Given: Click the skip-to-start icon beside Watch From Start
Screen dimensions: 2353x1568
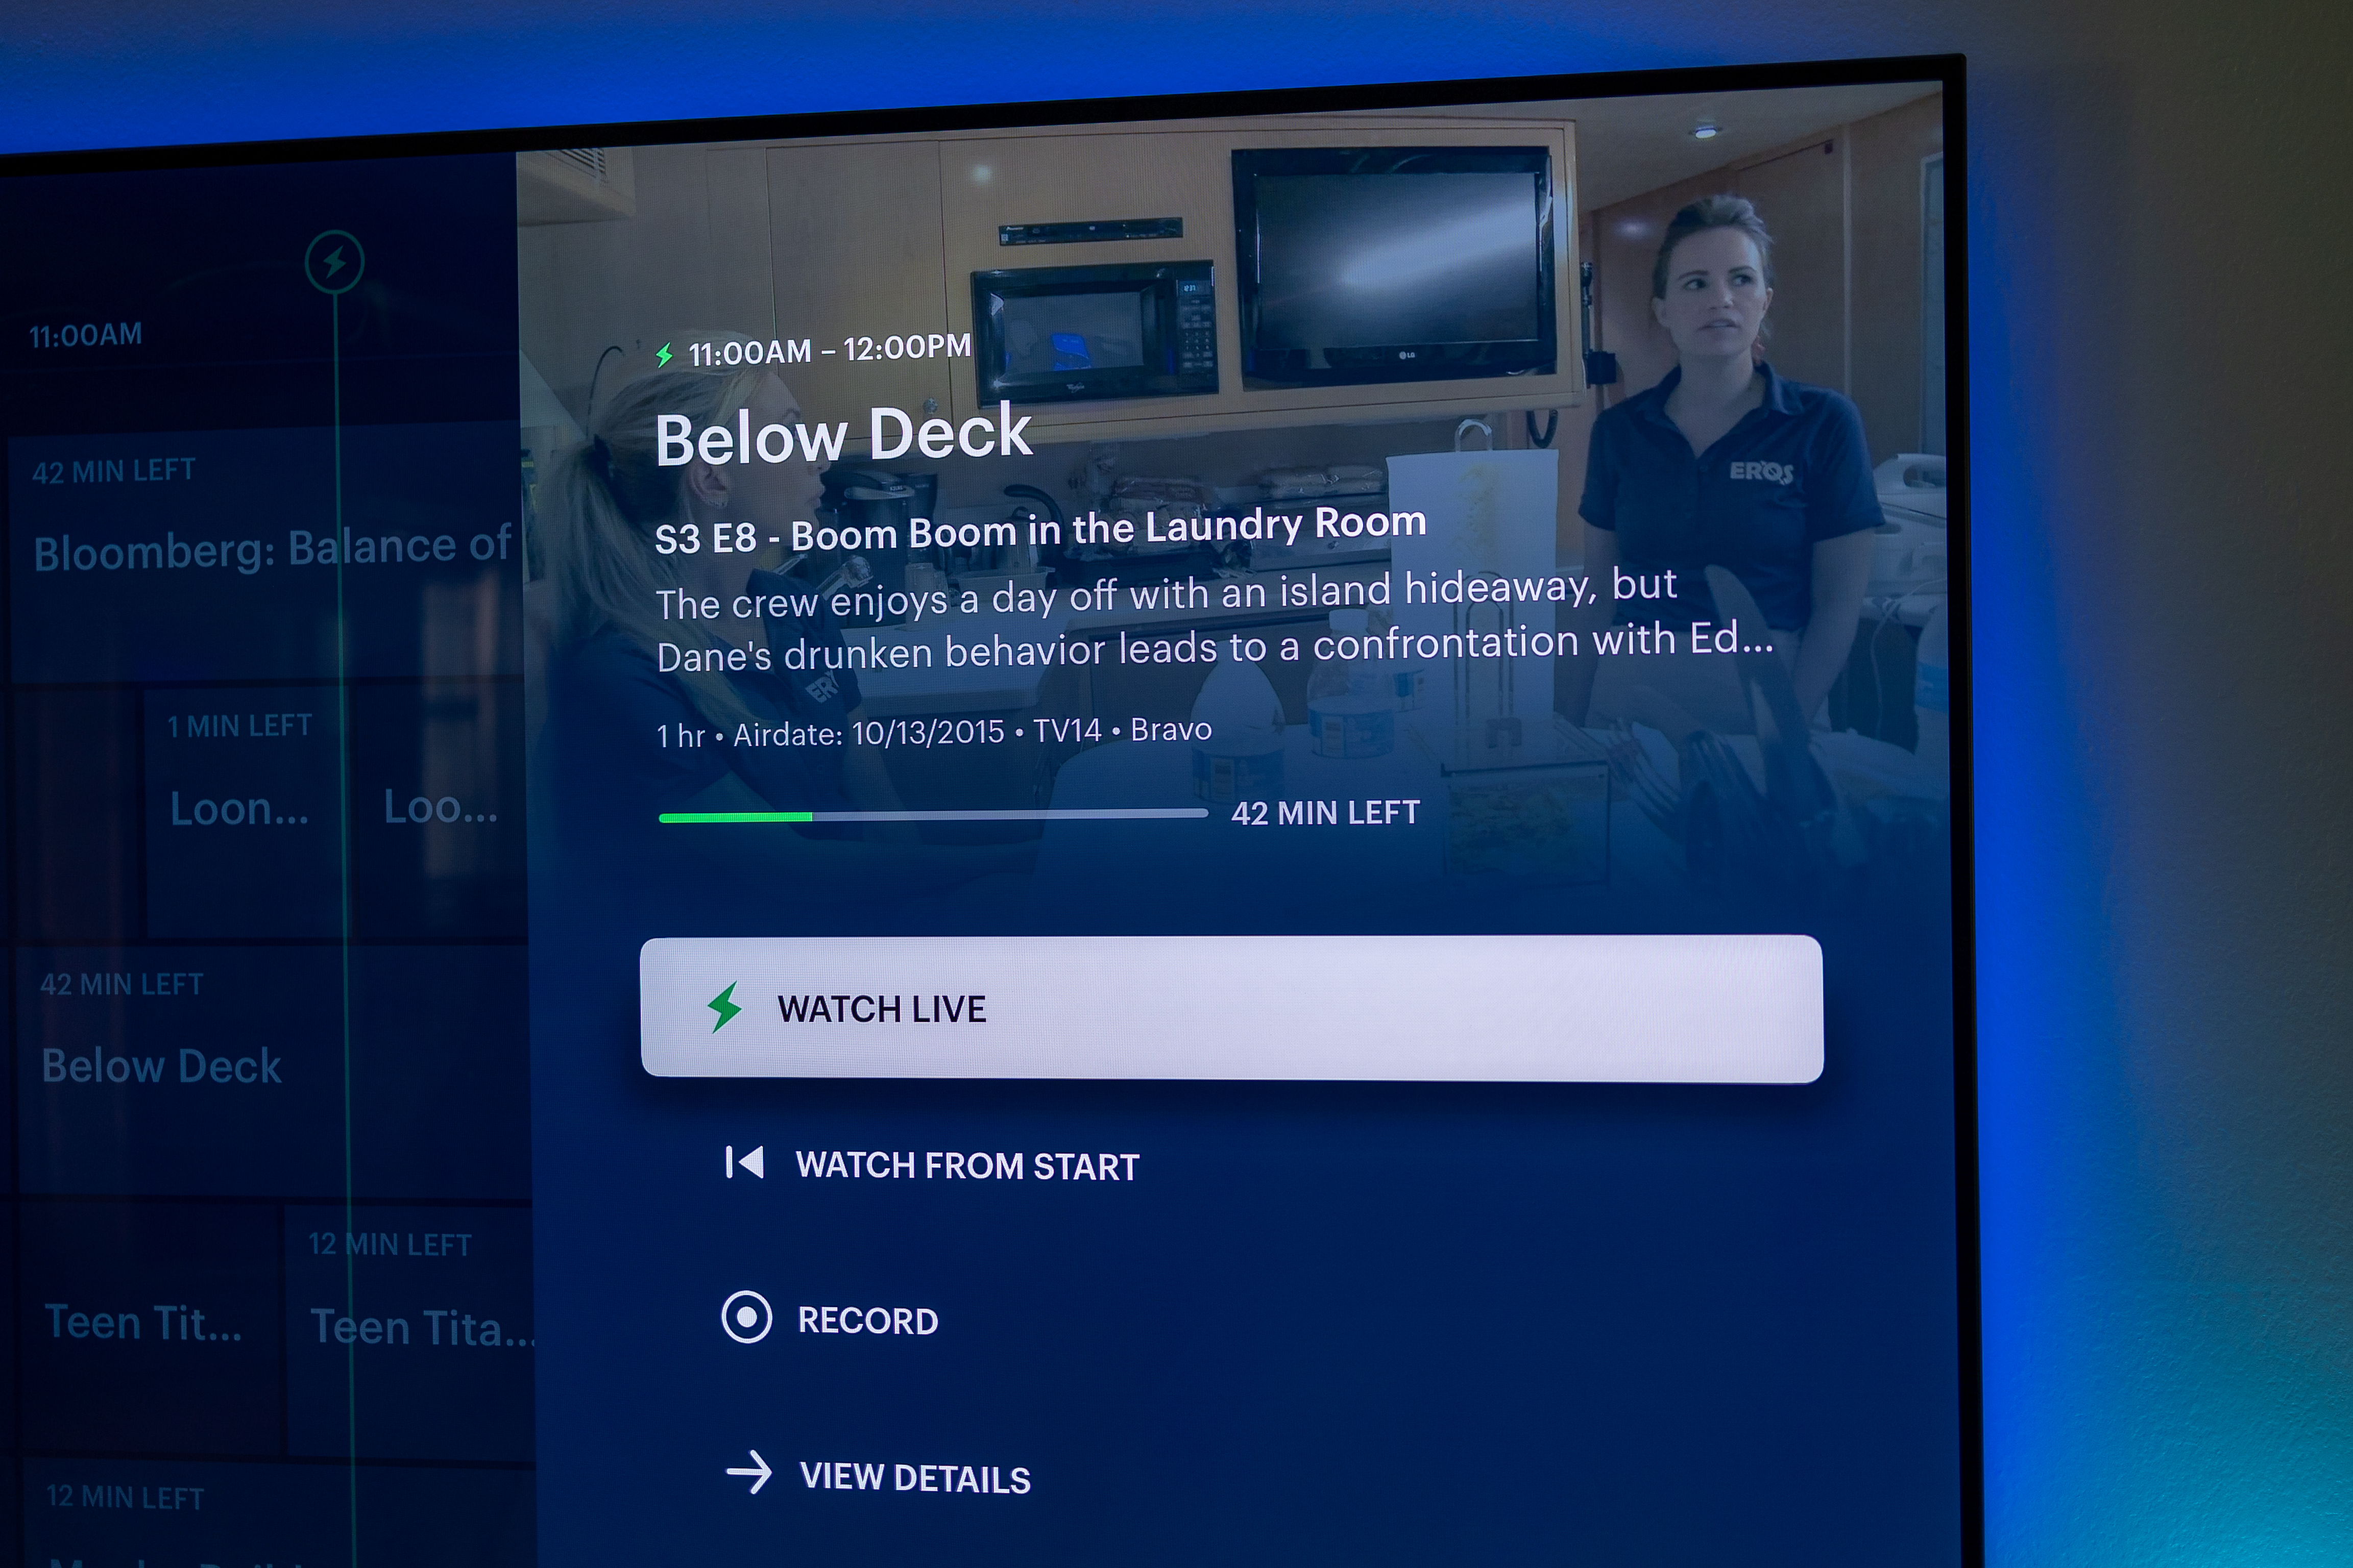Looking at the screenshot, I should point(744,1162).
